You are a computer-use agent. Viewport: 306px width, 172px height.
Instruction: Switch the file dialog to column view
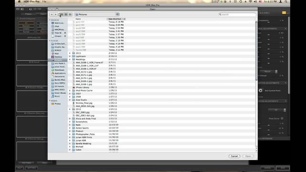click(x=70, y=14)
